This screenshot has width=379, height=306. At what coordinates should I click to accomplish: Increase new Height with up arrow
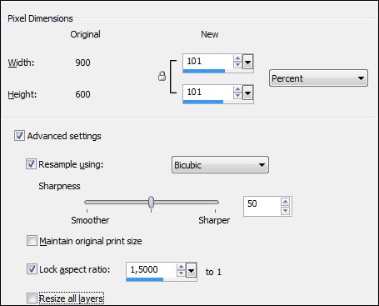click(237, 89)
